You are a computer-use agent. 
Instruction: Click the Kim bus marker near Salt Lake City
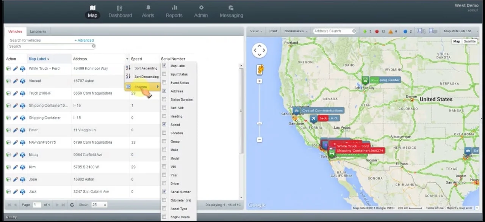(x=365, y=80)
